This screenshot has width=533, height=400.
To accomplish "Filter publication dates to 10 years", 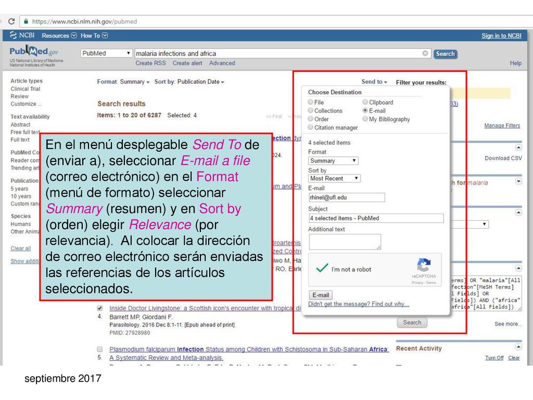I will click(x=21, y=196).
